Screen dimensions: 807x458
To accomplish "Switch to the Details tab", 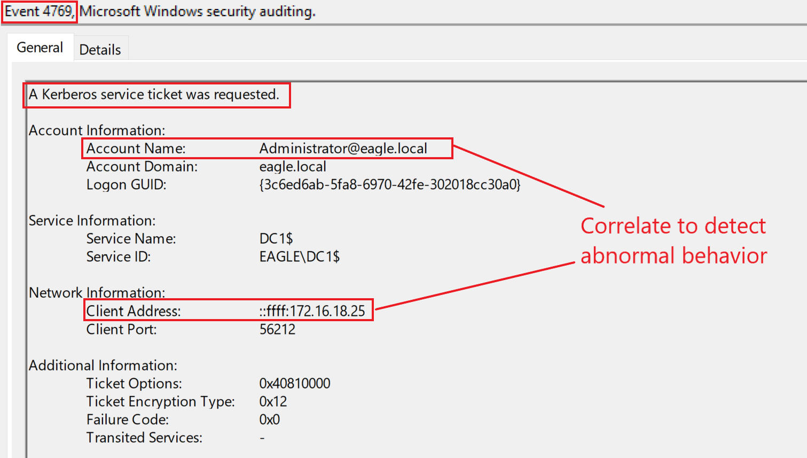I will pos(100,50).
